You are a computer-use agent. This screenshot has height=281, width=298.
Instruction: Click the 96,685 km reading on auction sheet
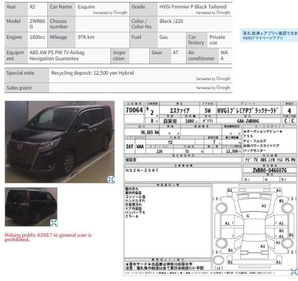[150, 132]
